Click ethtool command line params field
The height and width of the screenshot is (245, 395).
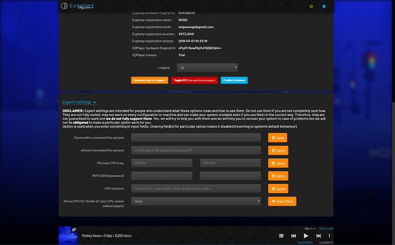click(x=196, y=150)
